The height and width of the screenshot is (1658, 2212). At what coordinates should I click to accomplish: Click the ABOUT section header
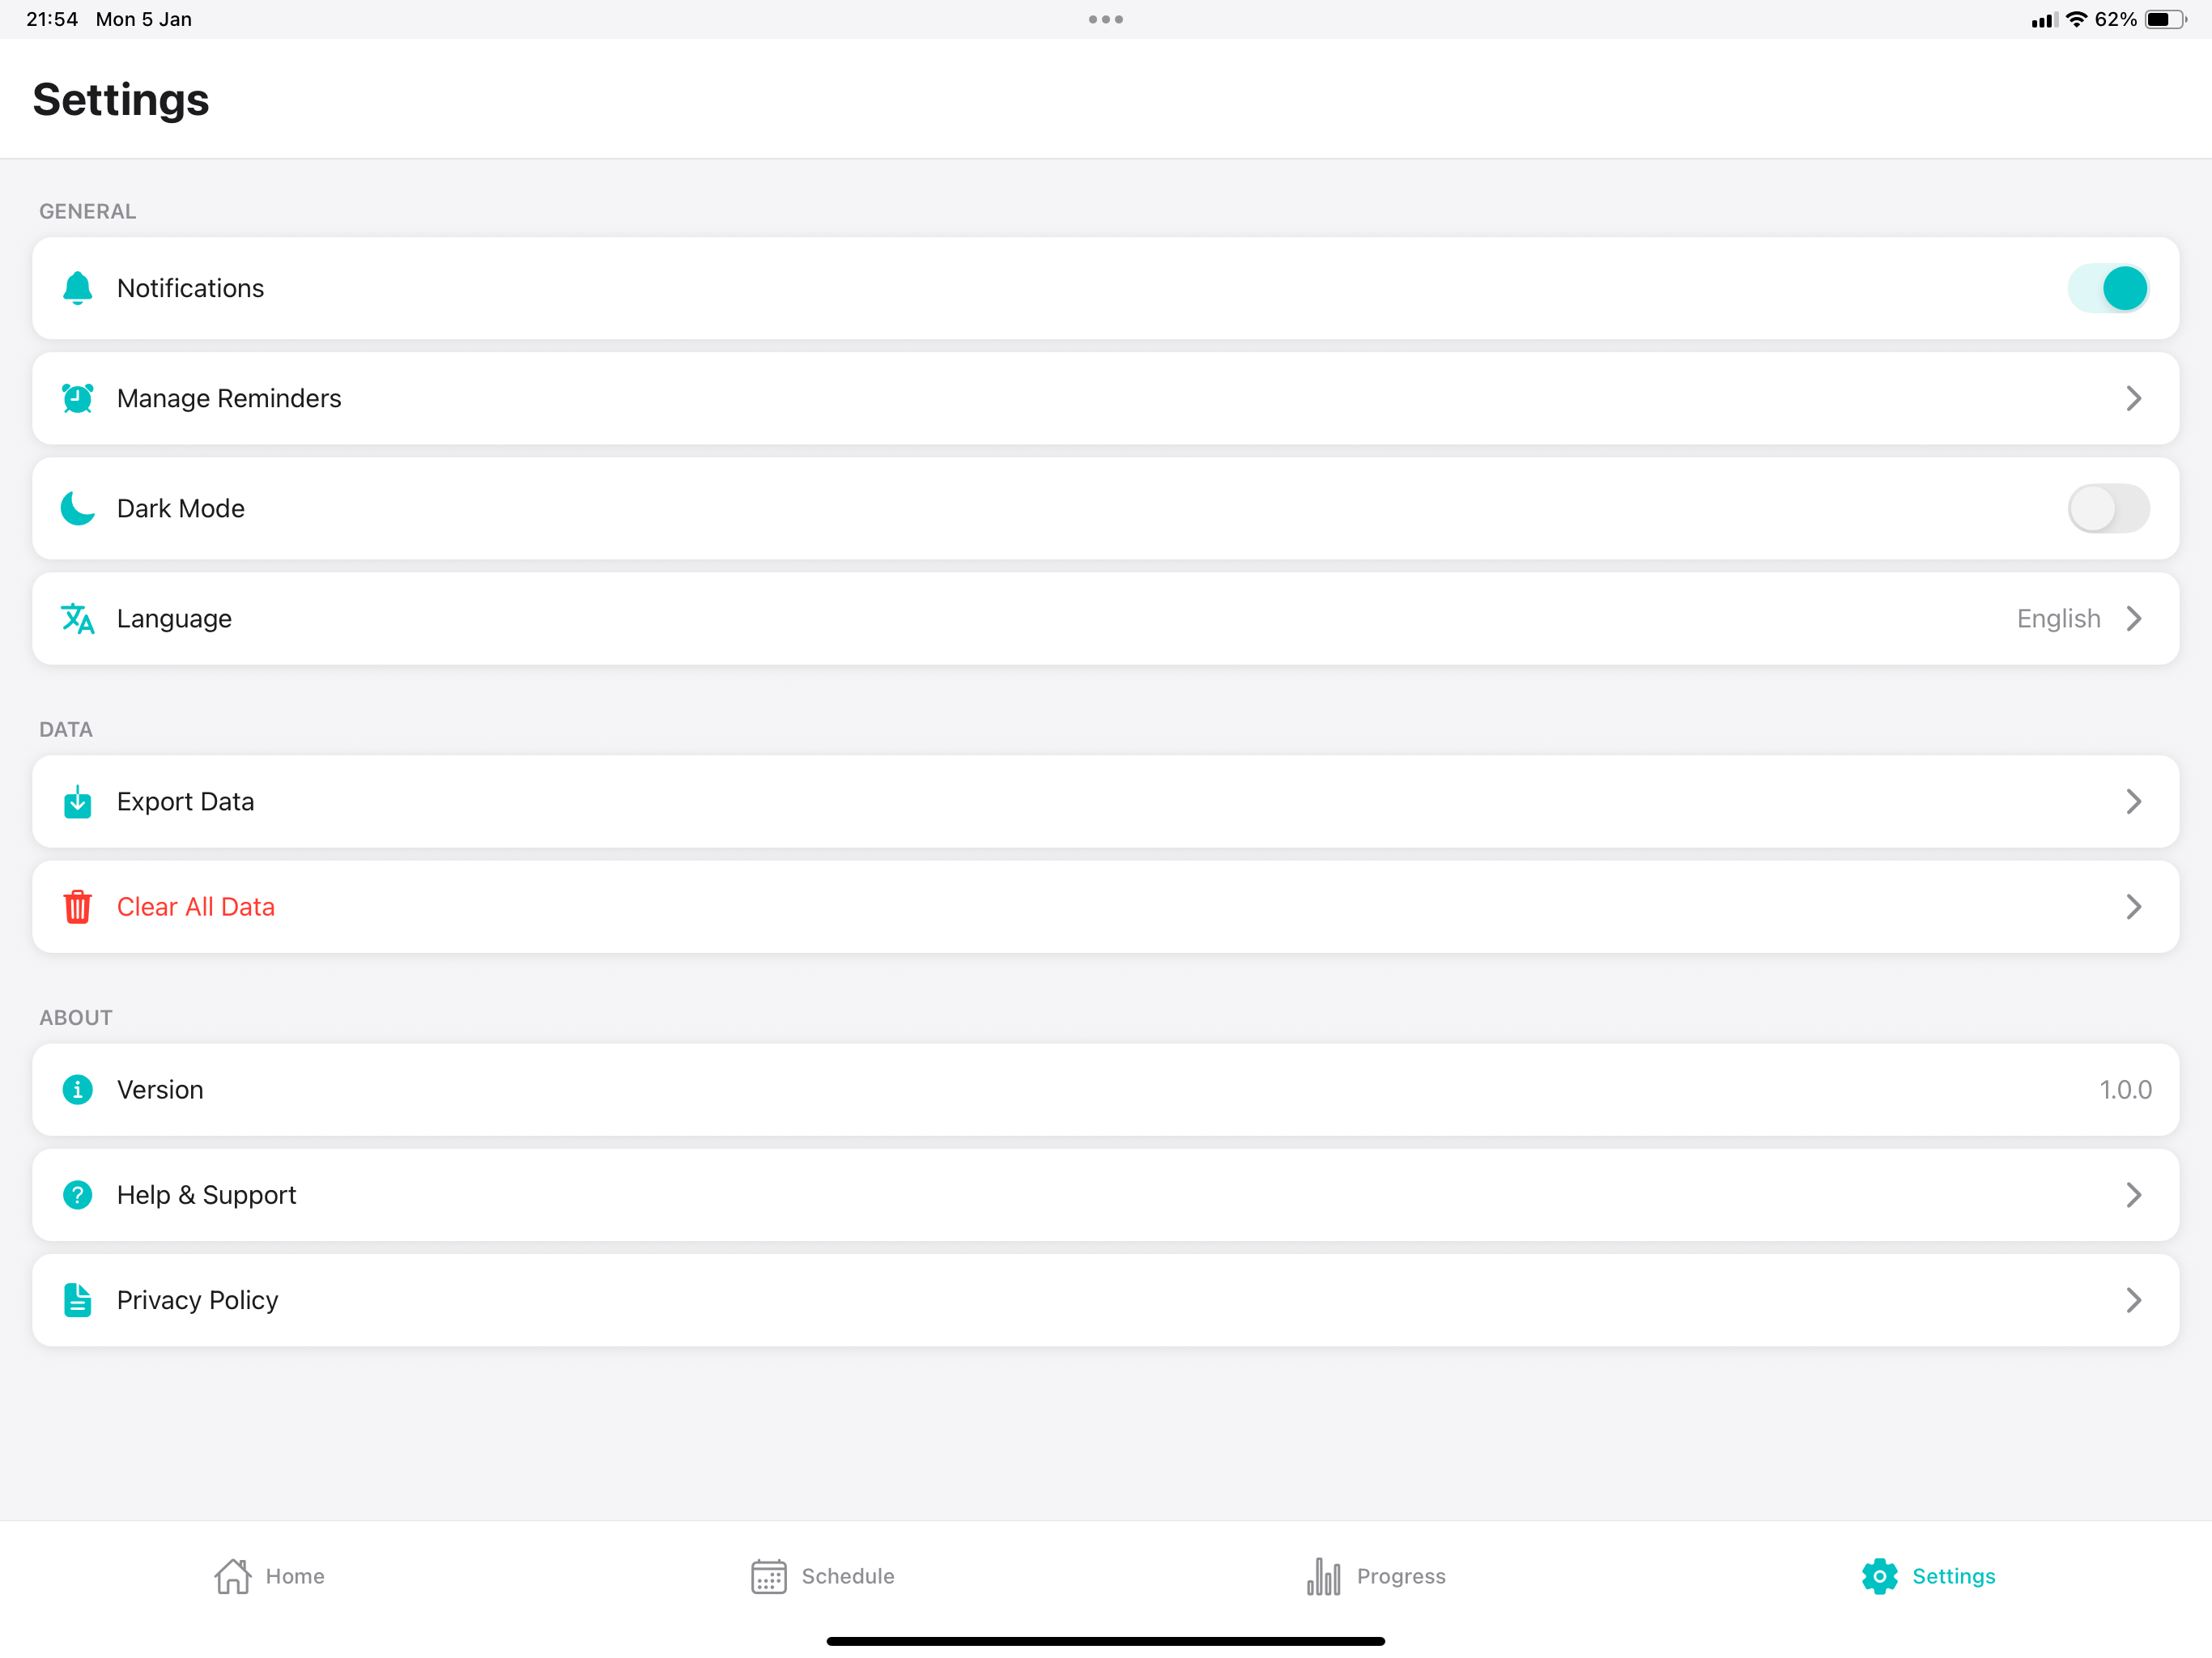click(76, 1017)
